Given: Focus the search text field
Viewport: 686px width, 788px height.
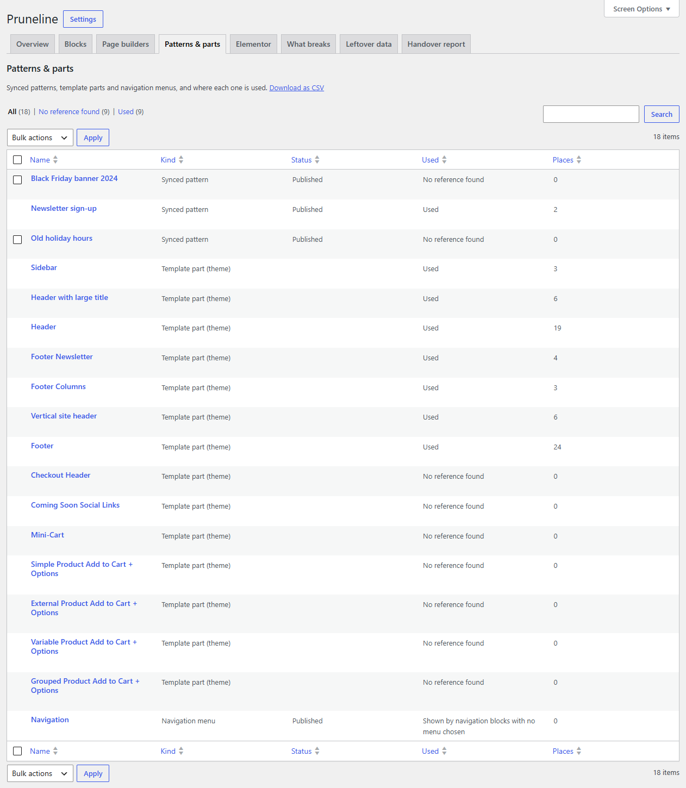Looking at the screenshot, I should coord(591,114).
